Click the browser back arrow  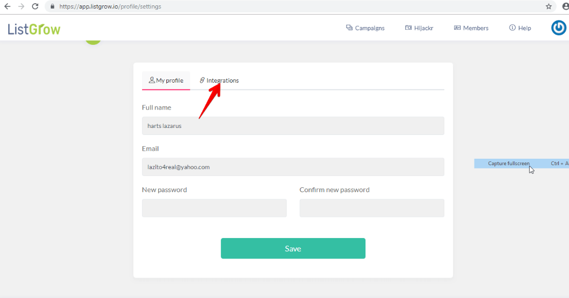tap(7, 6)
